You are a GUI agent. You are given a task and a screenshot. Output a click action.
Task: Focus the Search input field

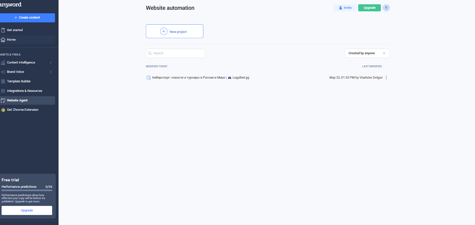(175, 53)
